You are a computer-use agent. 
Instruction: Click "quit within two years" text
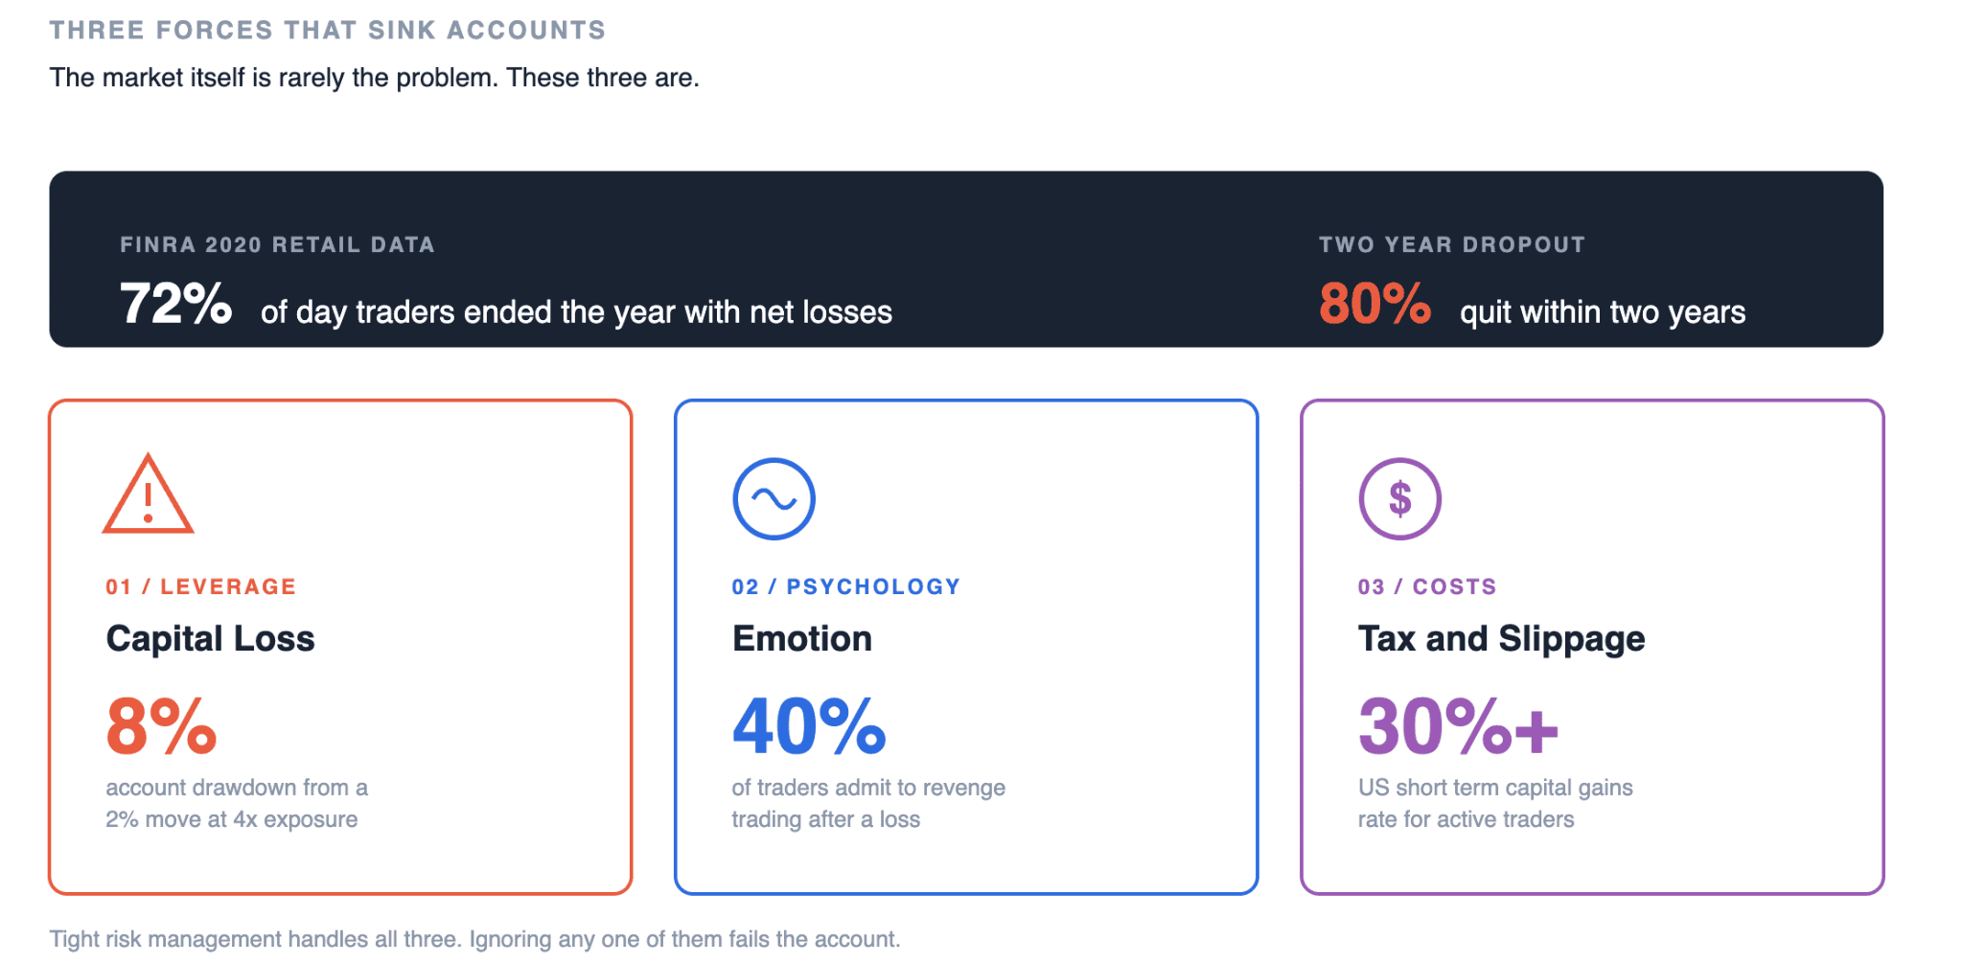pyautogui.click(x=1602, y=312)
